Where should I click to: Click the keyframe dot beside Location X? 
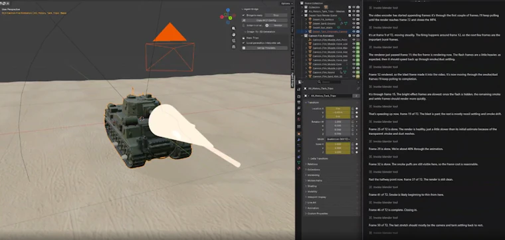click(x=357, y=108)
